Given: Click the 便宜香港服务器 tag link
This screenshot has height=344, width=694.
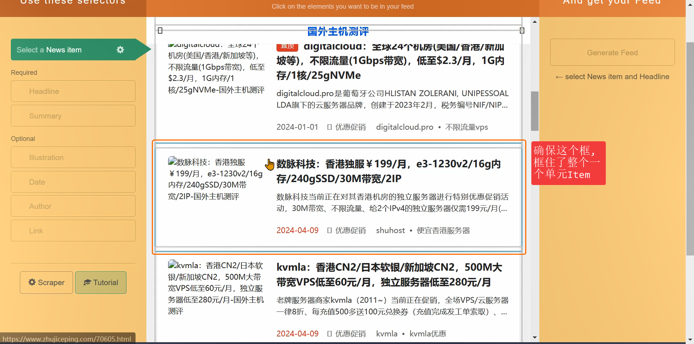Looking at the screenshot, I should point(443,231).
